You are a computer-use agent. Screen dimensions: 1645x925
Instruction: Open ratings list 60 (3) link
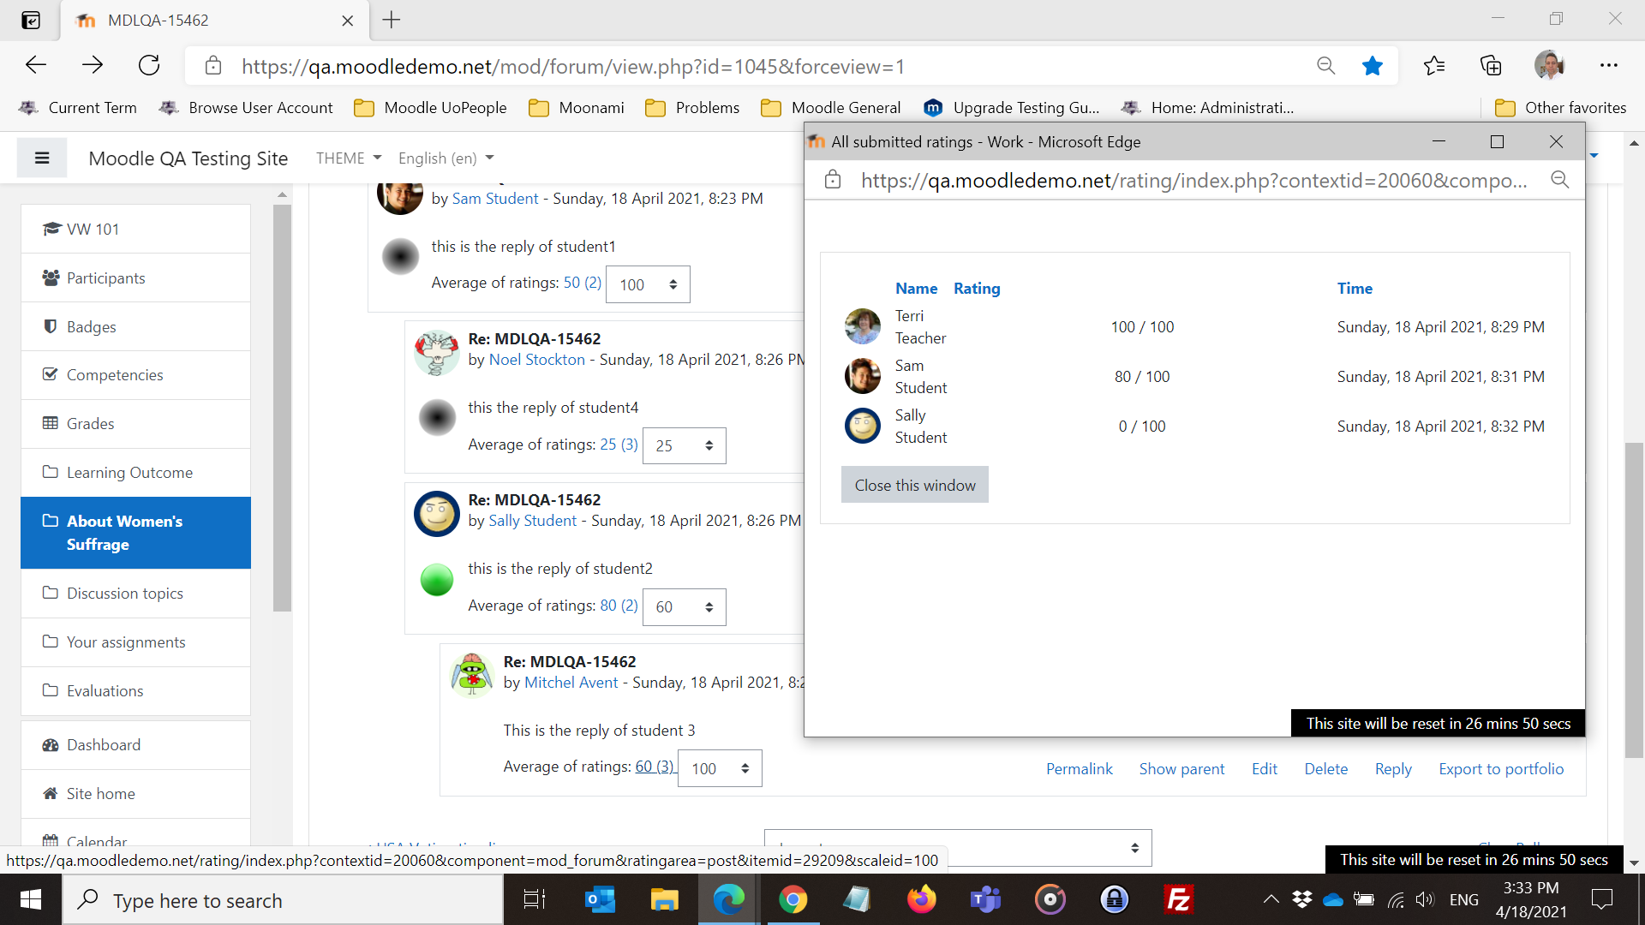(x=655, y=767)
